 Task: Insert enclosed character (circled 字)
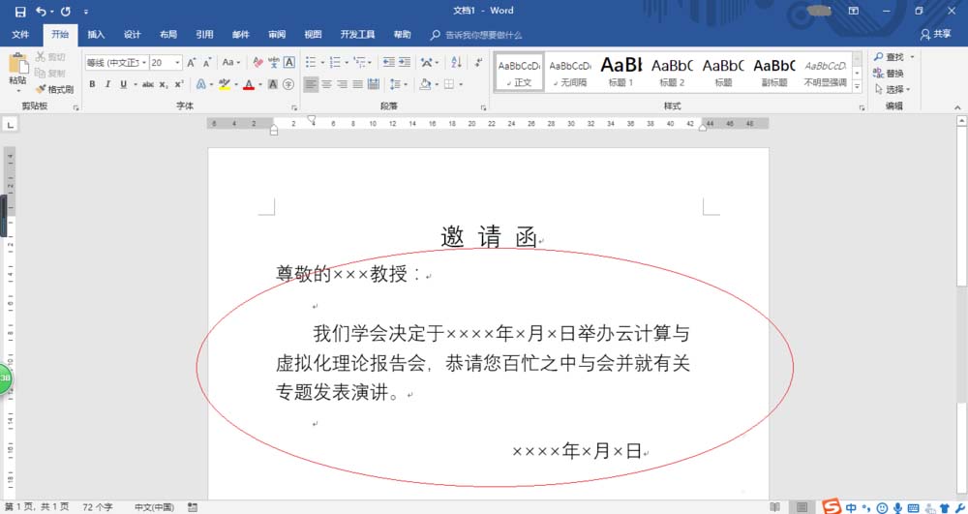pos(288,84)
